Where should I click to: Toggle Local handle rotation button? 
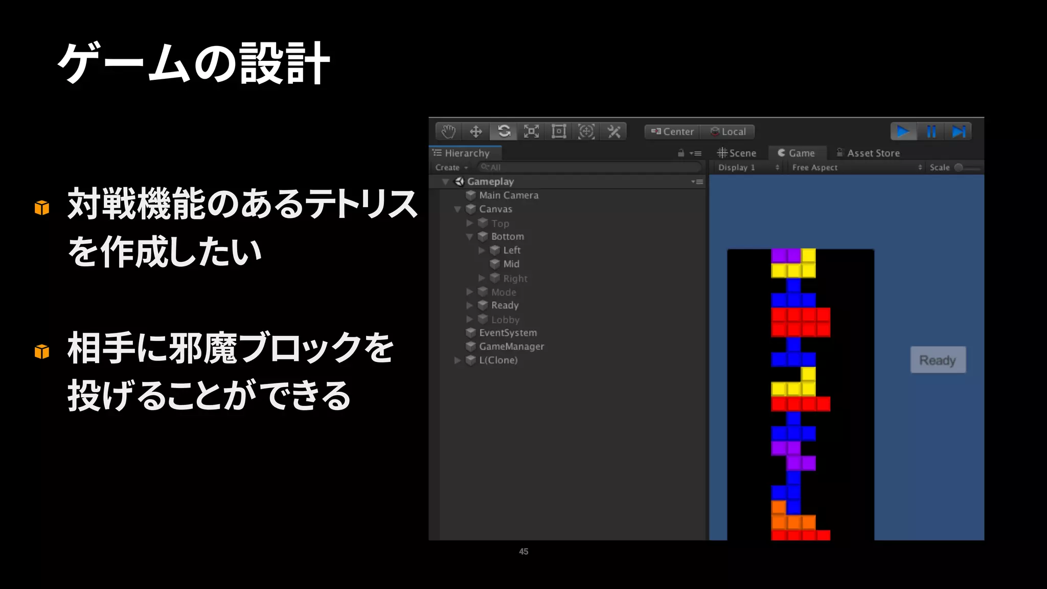pyautogui.click(x=727, y=131)
